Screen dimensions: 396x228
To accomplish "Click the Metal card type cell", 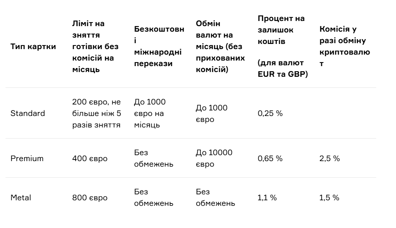I will [x=21, y=198].
